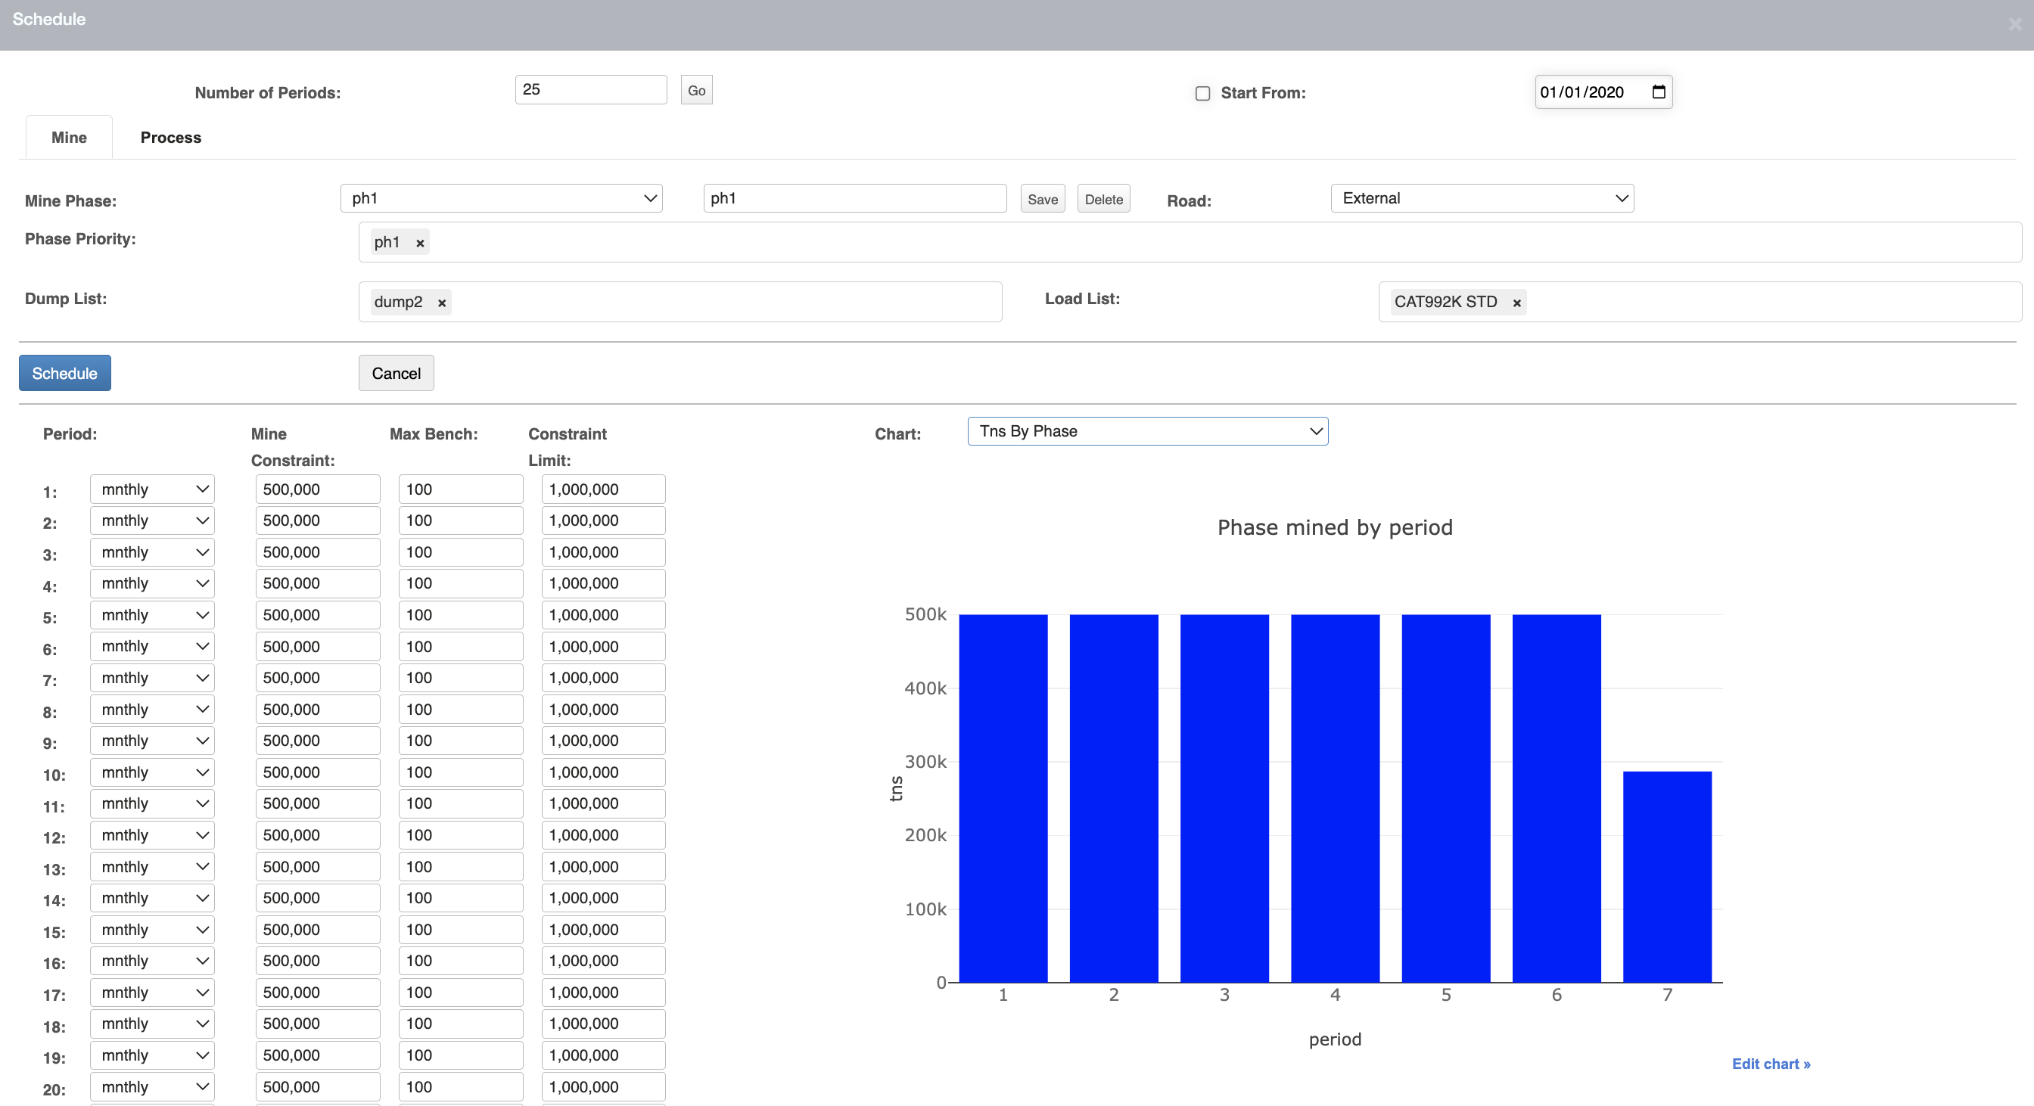Select the Mine tab
Screen dimensions: 2034x1106
coord(69,138)
